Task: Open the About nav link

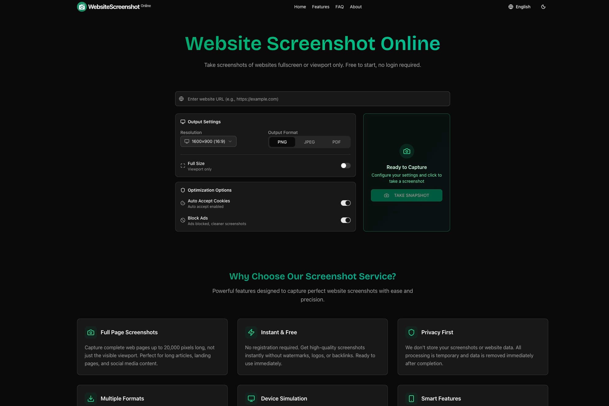Action: coord(356,7)
